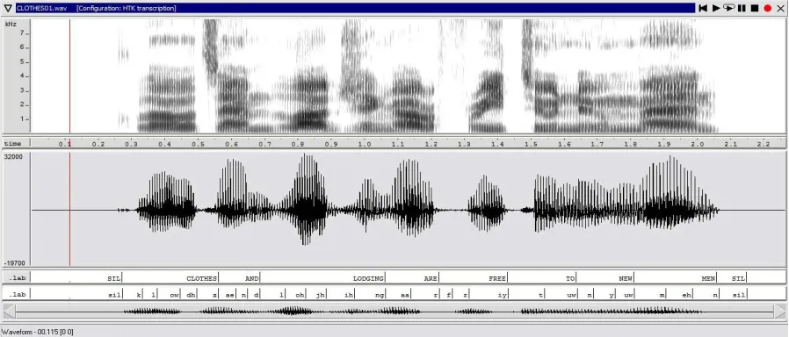Select the ARE word label
Viewport: 789px width, 337px height.
point(431,278)
